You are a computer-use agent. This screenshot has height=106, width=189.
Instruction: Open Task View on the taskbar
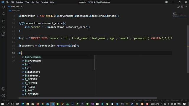click(17, 104)
